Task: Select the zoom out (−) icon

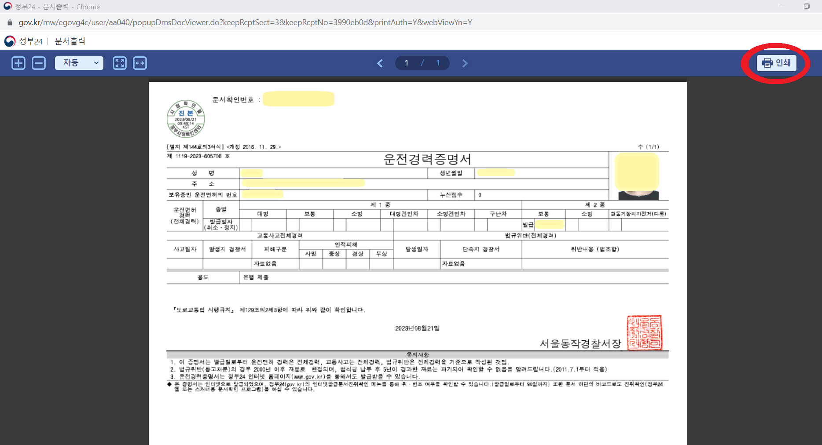Action: (39, 63)
